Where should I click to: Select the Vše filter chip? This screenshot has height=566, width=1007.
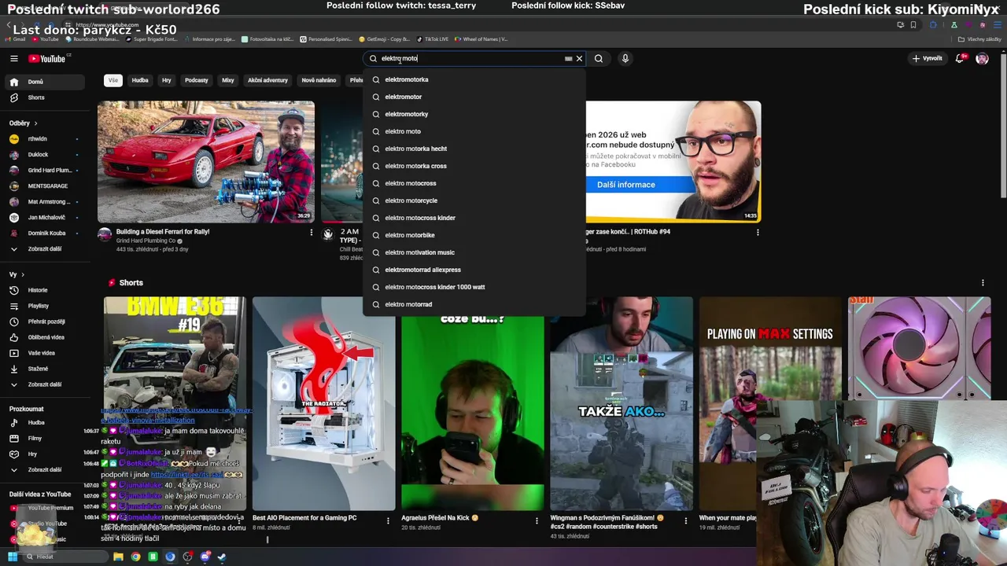point(113,80)
